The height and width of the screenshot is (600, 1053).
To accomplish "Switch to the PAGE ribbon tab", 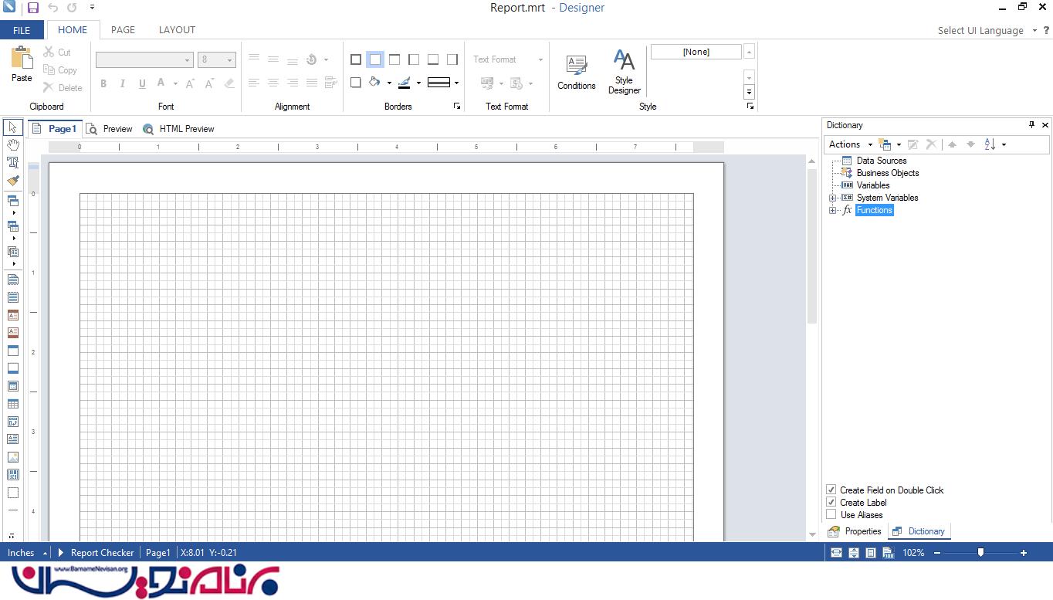I will pos(123,30).
